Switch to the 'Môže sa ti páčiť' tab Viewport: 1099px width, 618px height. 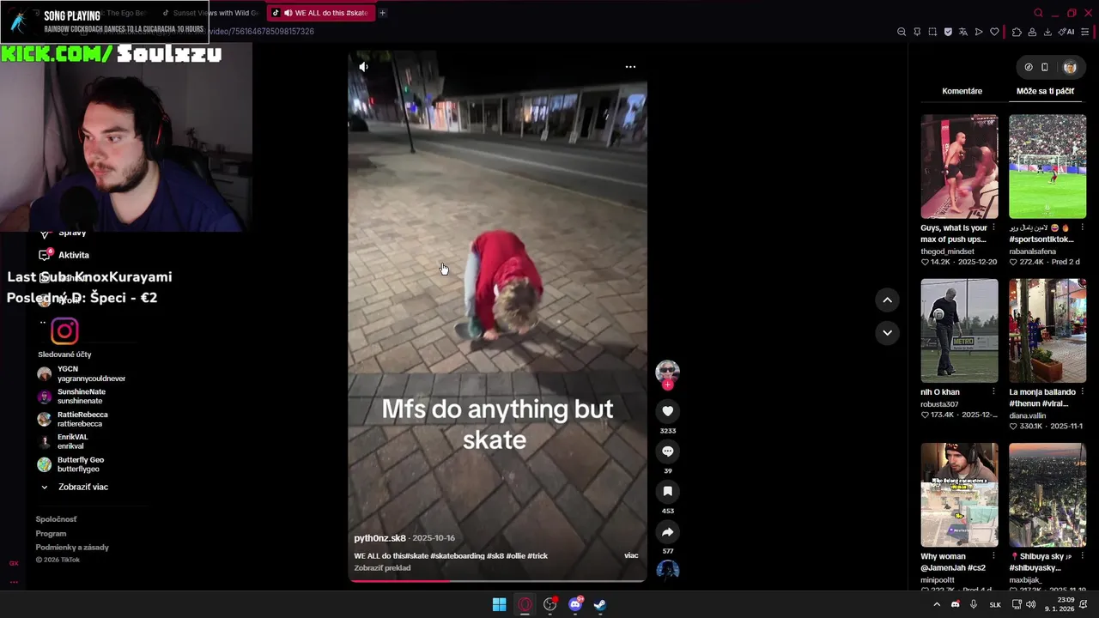point(1045,91)
